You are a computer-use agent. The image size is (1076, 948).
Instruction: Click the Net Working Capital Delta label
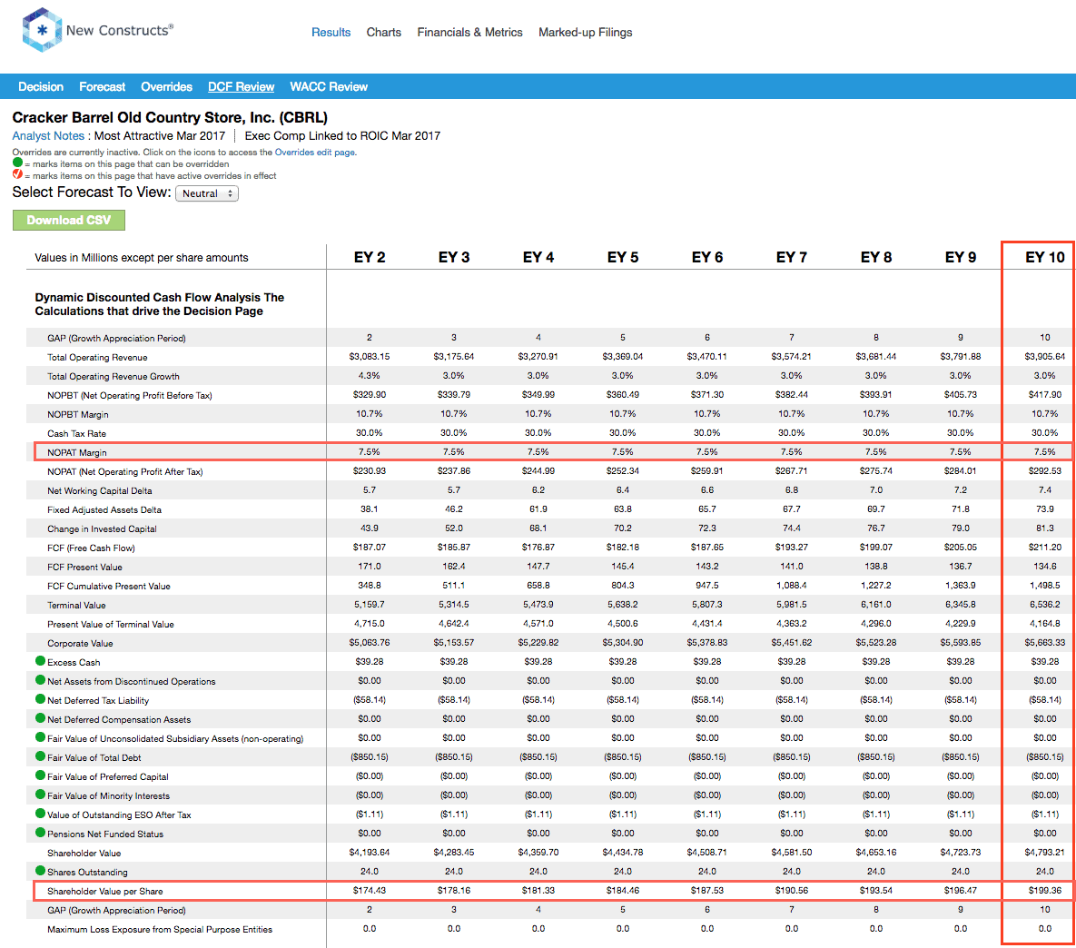(x=100, y=491)
